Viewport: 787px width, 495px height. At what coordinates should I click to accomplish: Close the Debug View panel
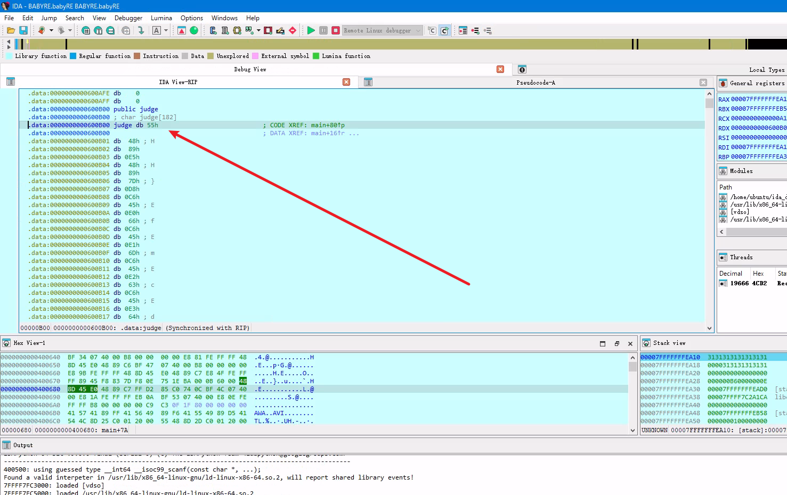500,69
